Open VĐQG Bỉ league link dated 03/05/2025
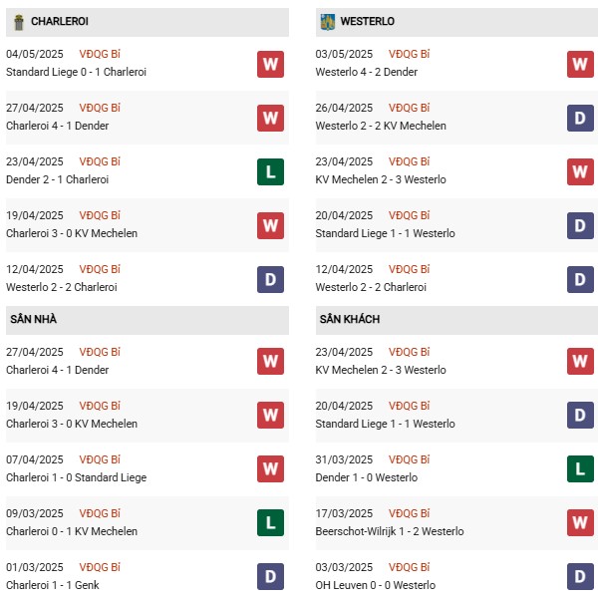 click(x=410, y=54)
